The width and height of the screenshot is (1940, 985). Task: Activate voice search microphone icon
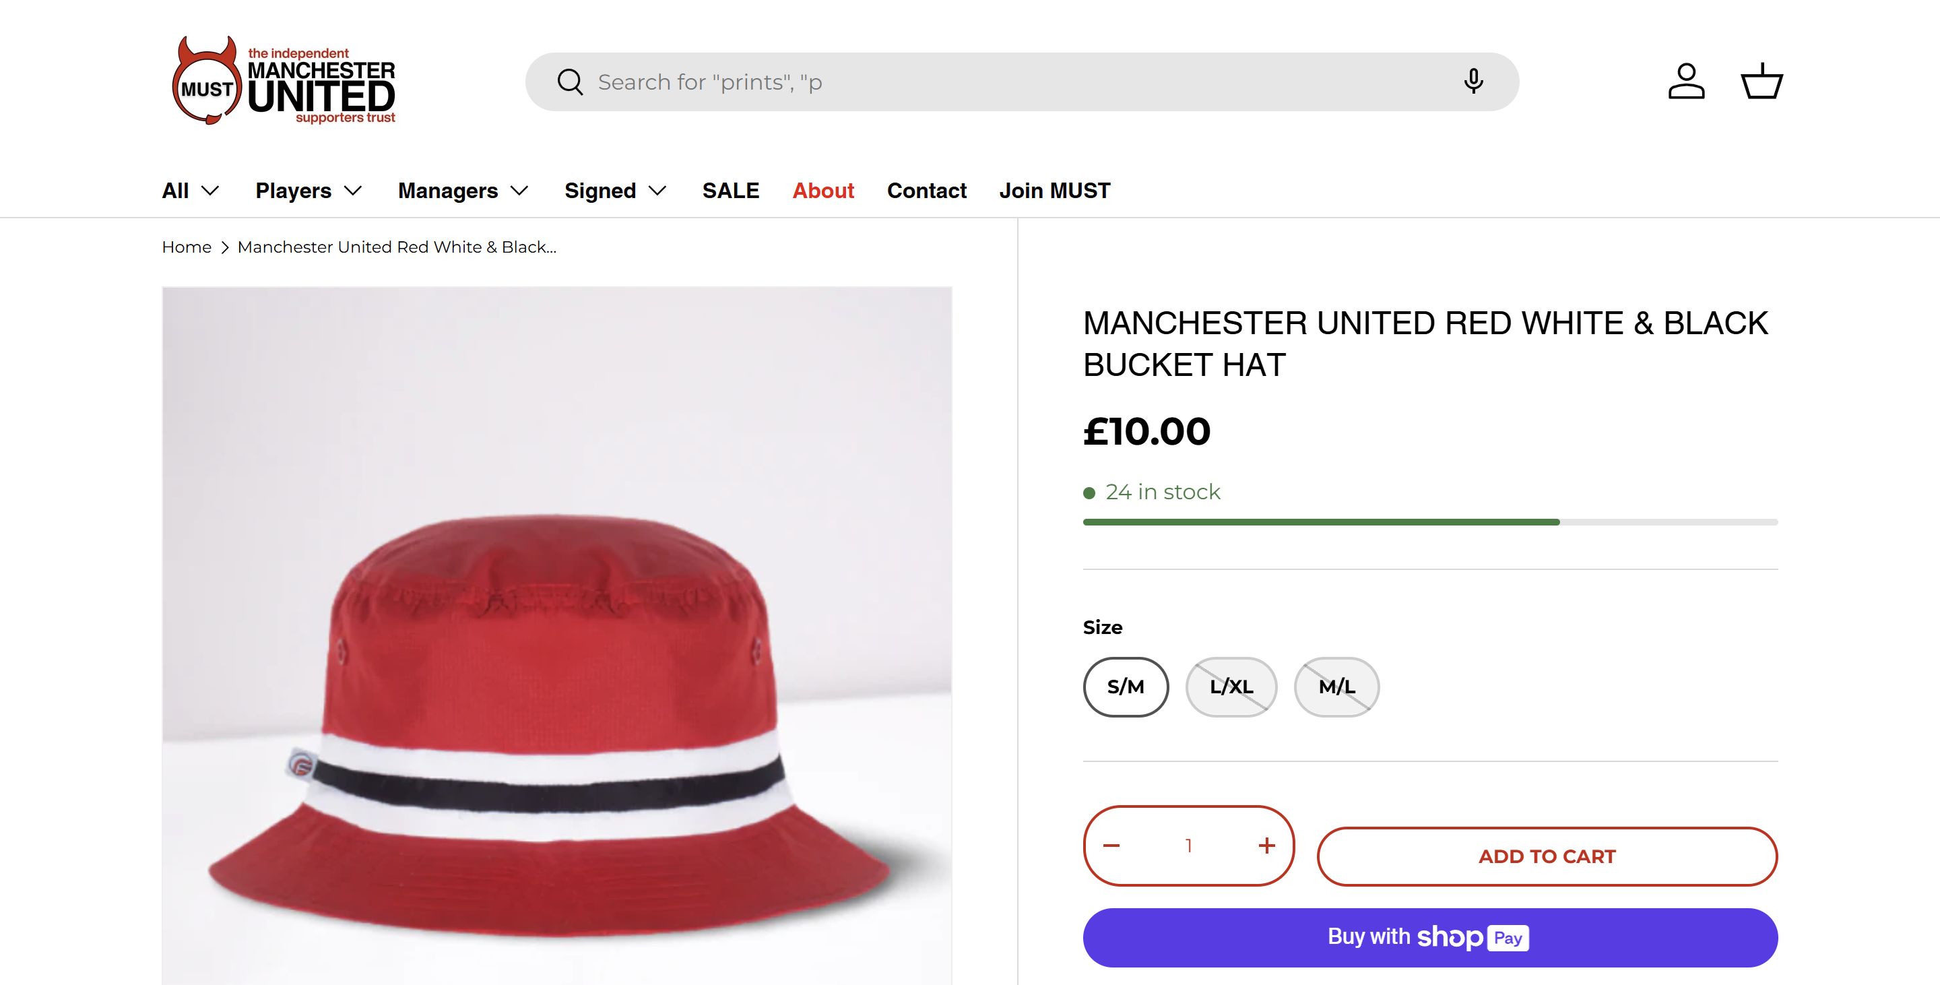coord(1473,81)
